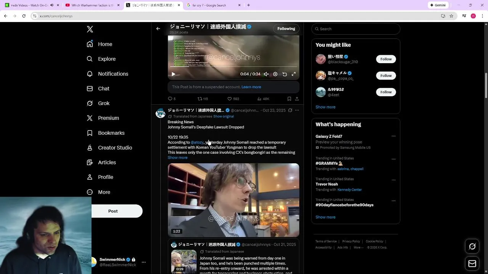Open Articles in the sidebar
The image size is (488, 274).
[101, 162]
